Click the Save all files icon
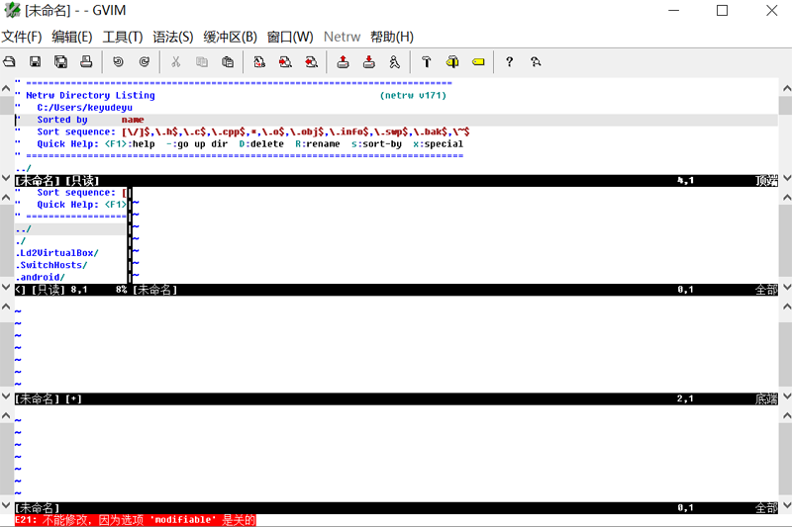 point(60,62)
